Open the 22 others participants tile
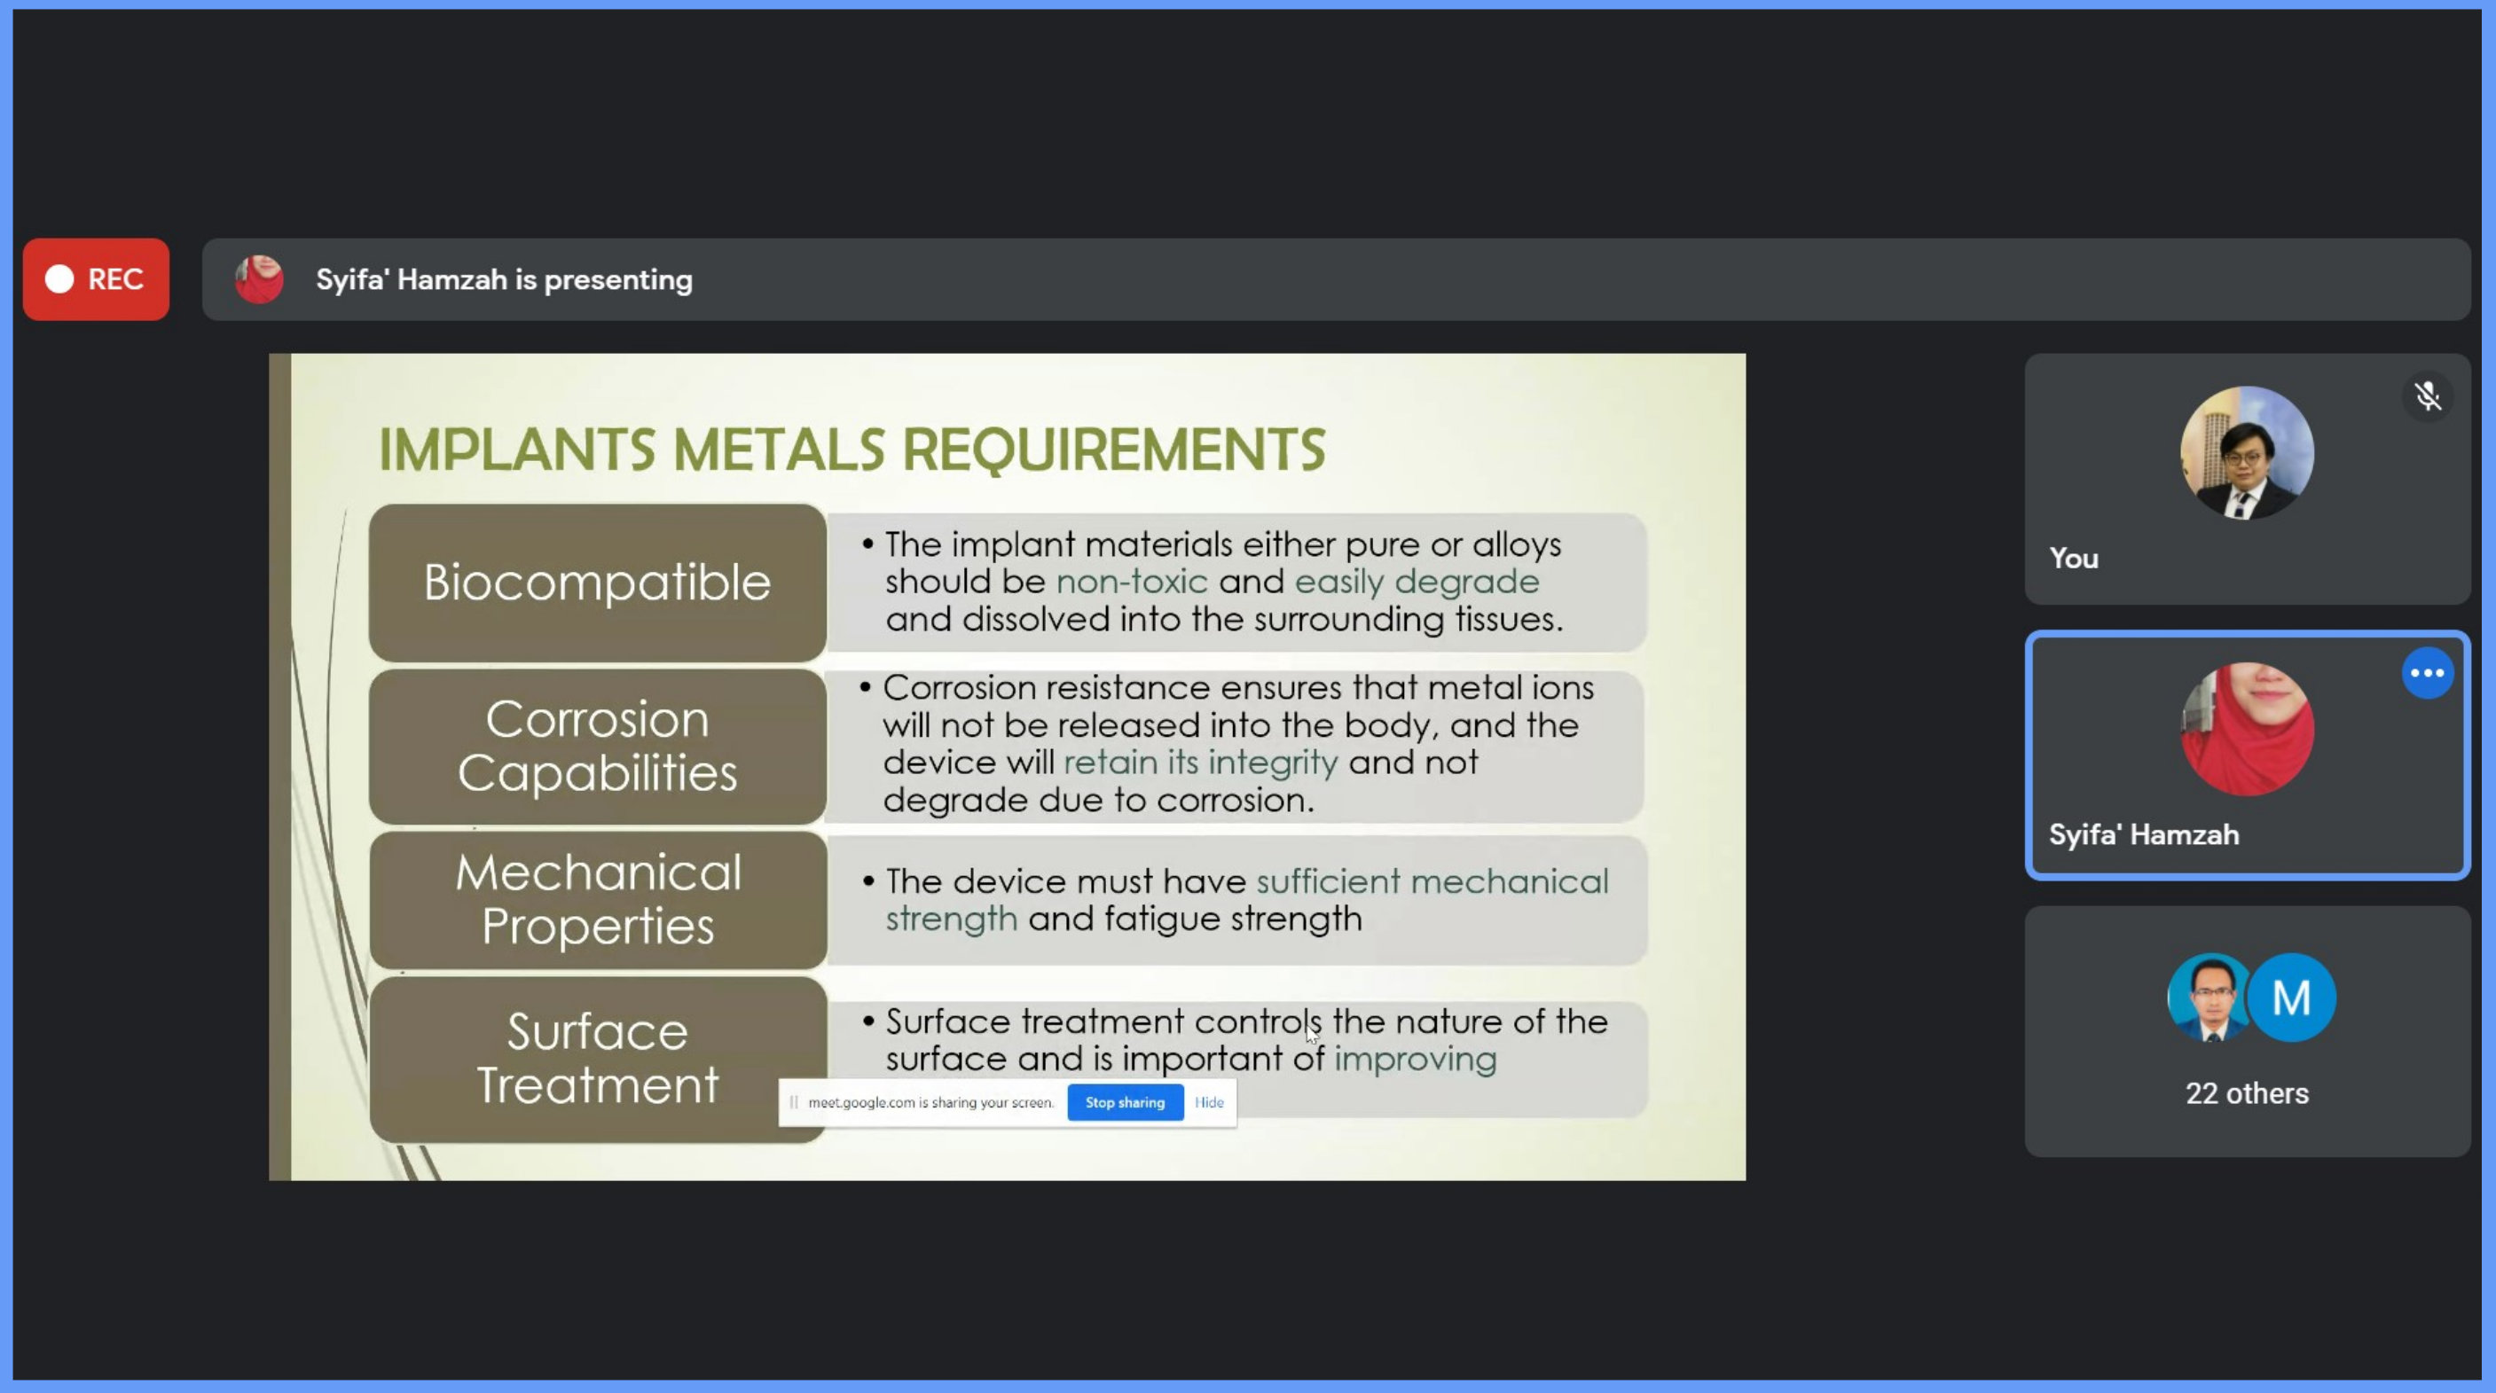Screen dimensions: 2496x1393 pyautogui.click(x=2247, y=1092)
